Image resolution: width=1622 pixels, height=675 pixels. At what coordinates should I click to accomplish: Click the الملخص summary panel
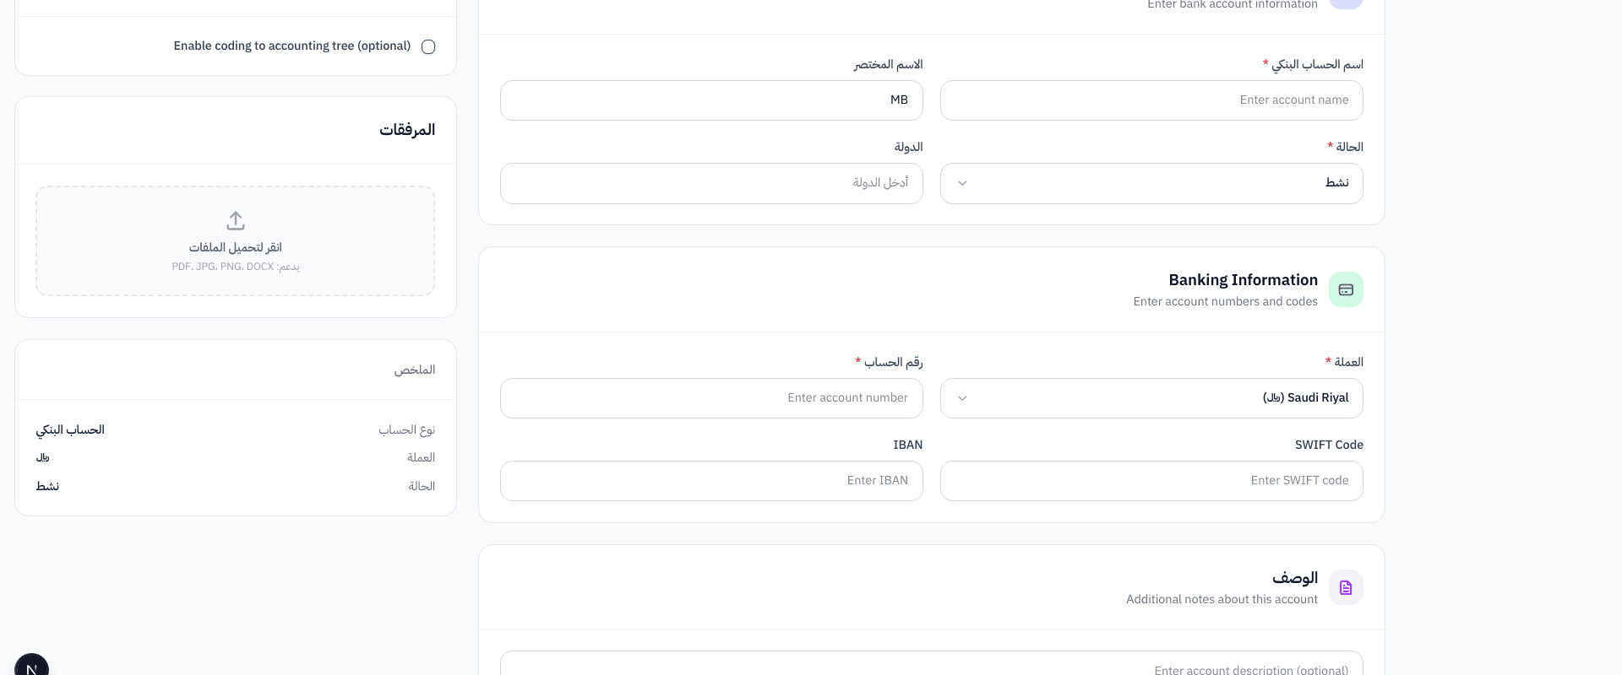(x=234, y=426)
